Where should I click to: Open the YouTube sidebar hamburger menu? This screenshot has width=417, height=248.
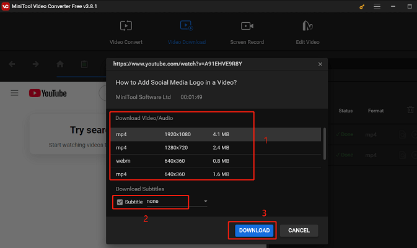14,93
